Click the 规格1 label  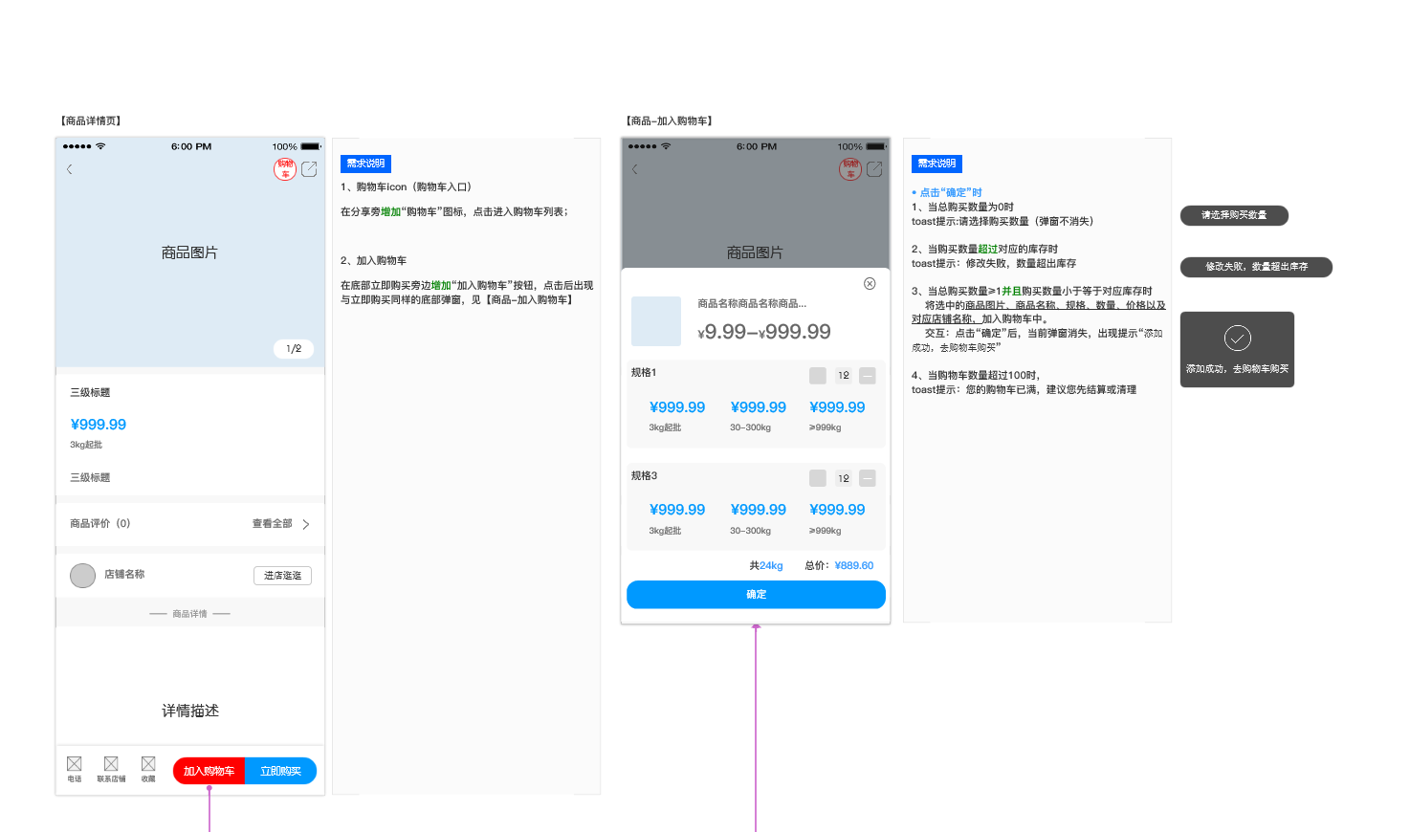point(644,373)
